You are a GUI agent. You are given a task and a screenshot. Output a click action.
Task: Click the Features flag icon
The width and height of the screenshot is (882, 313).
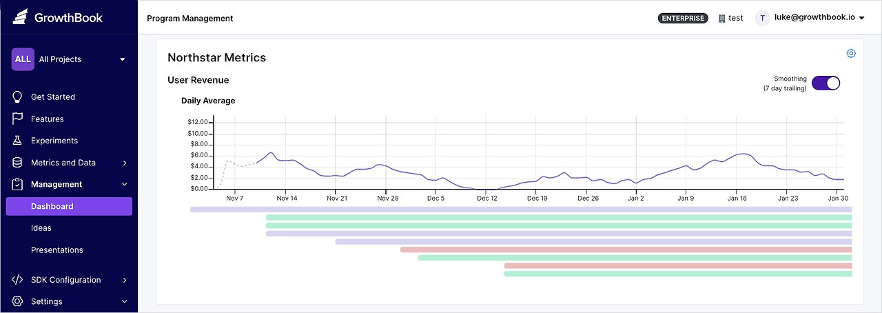[18, 119]
